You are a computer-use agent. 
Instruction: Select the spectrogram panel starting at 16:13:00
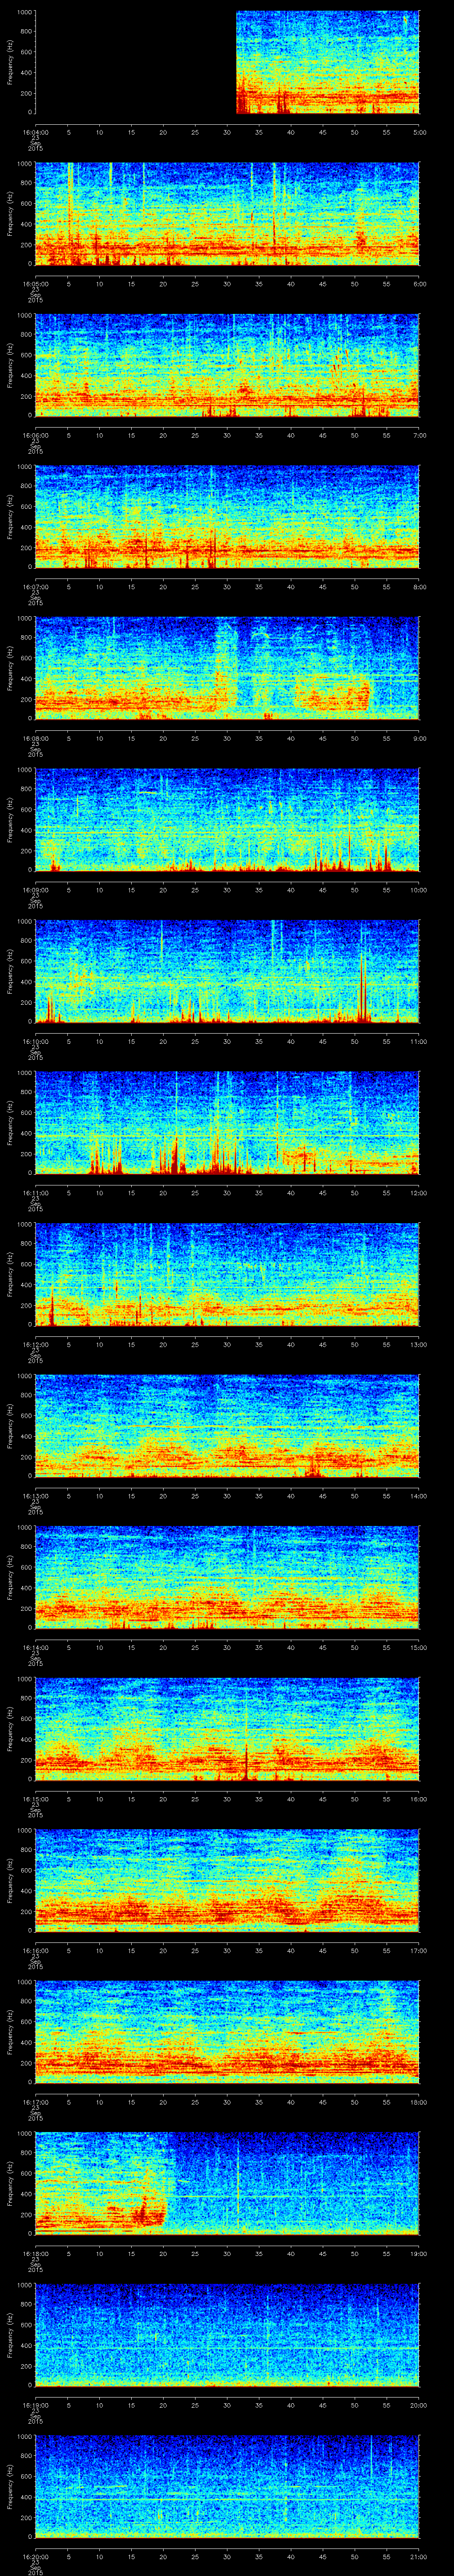[227, 1426]
